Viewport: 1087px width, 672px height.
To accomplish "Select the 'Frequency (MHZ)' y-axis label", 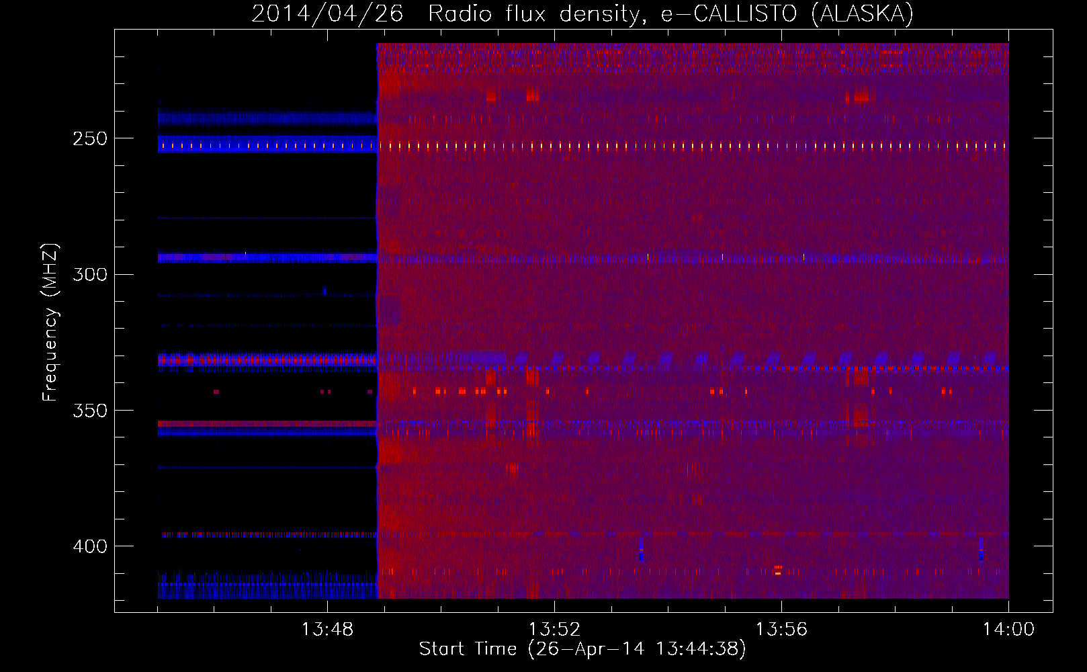I will [x=50, y=322].
